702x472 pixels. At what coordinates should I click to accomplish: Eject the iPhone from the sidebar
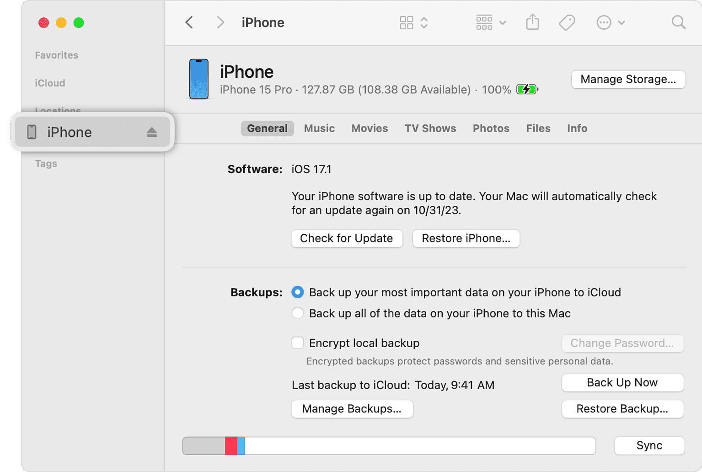[152, 132]
